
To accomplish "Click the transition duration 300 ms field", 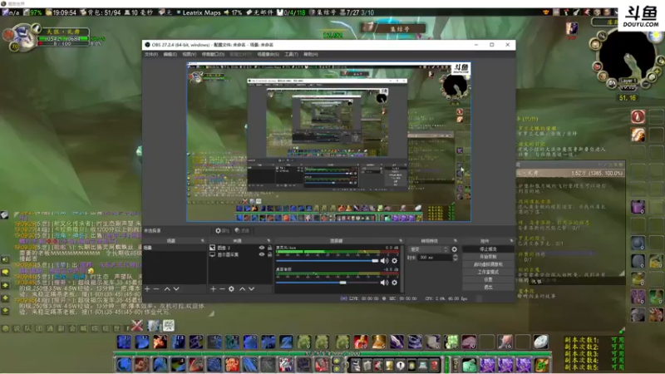I will click(434, 258).
